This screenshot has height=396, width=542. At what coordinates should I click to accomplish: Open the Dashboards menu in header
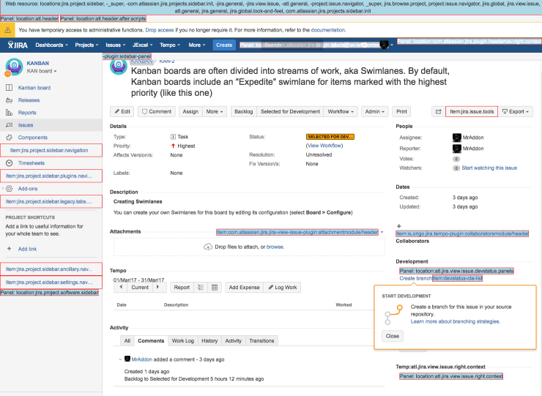(51, 45)
